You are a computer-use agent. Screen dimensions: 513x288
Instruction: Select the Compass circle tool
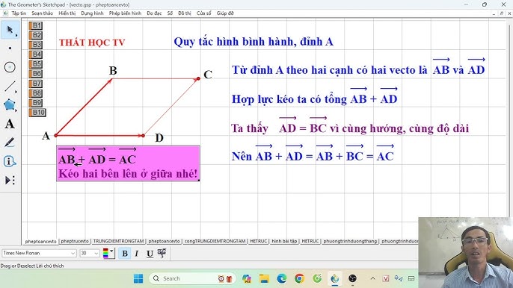(x=10, y=67)
